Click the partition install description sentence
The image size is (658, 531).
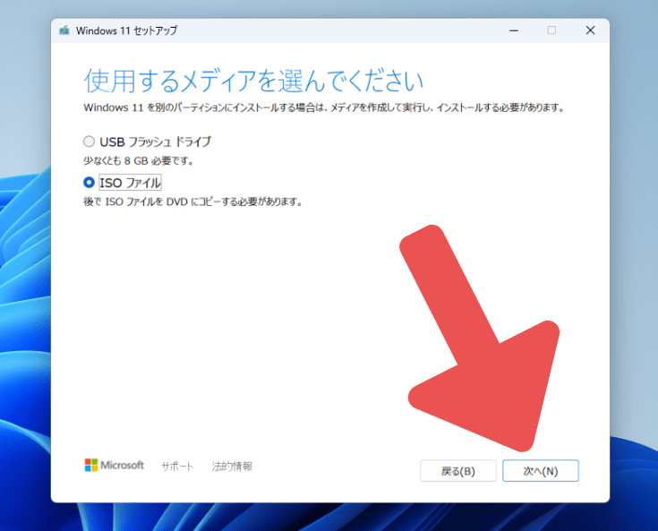(324, 107)
